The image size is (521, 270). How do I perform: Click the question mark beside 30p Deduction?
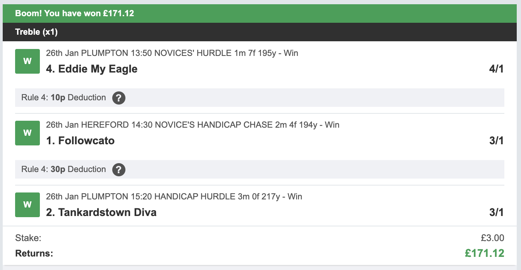(x=119, y=170)
